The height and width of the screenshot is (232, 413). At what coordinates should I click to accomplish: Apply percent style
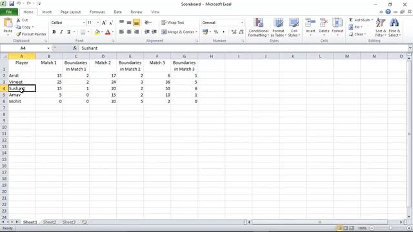point(216,32)
